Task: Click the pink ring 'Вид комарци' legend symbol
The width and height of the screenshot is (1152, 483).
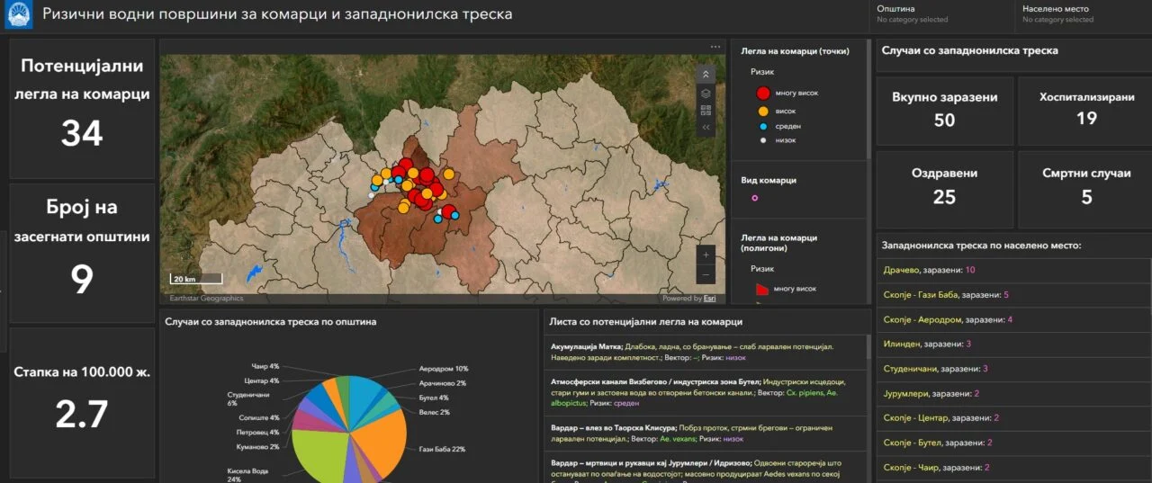Action: tap(754, 198)
